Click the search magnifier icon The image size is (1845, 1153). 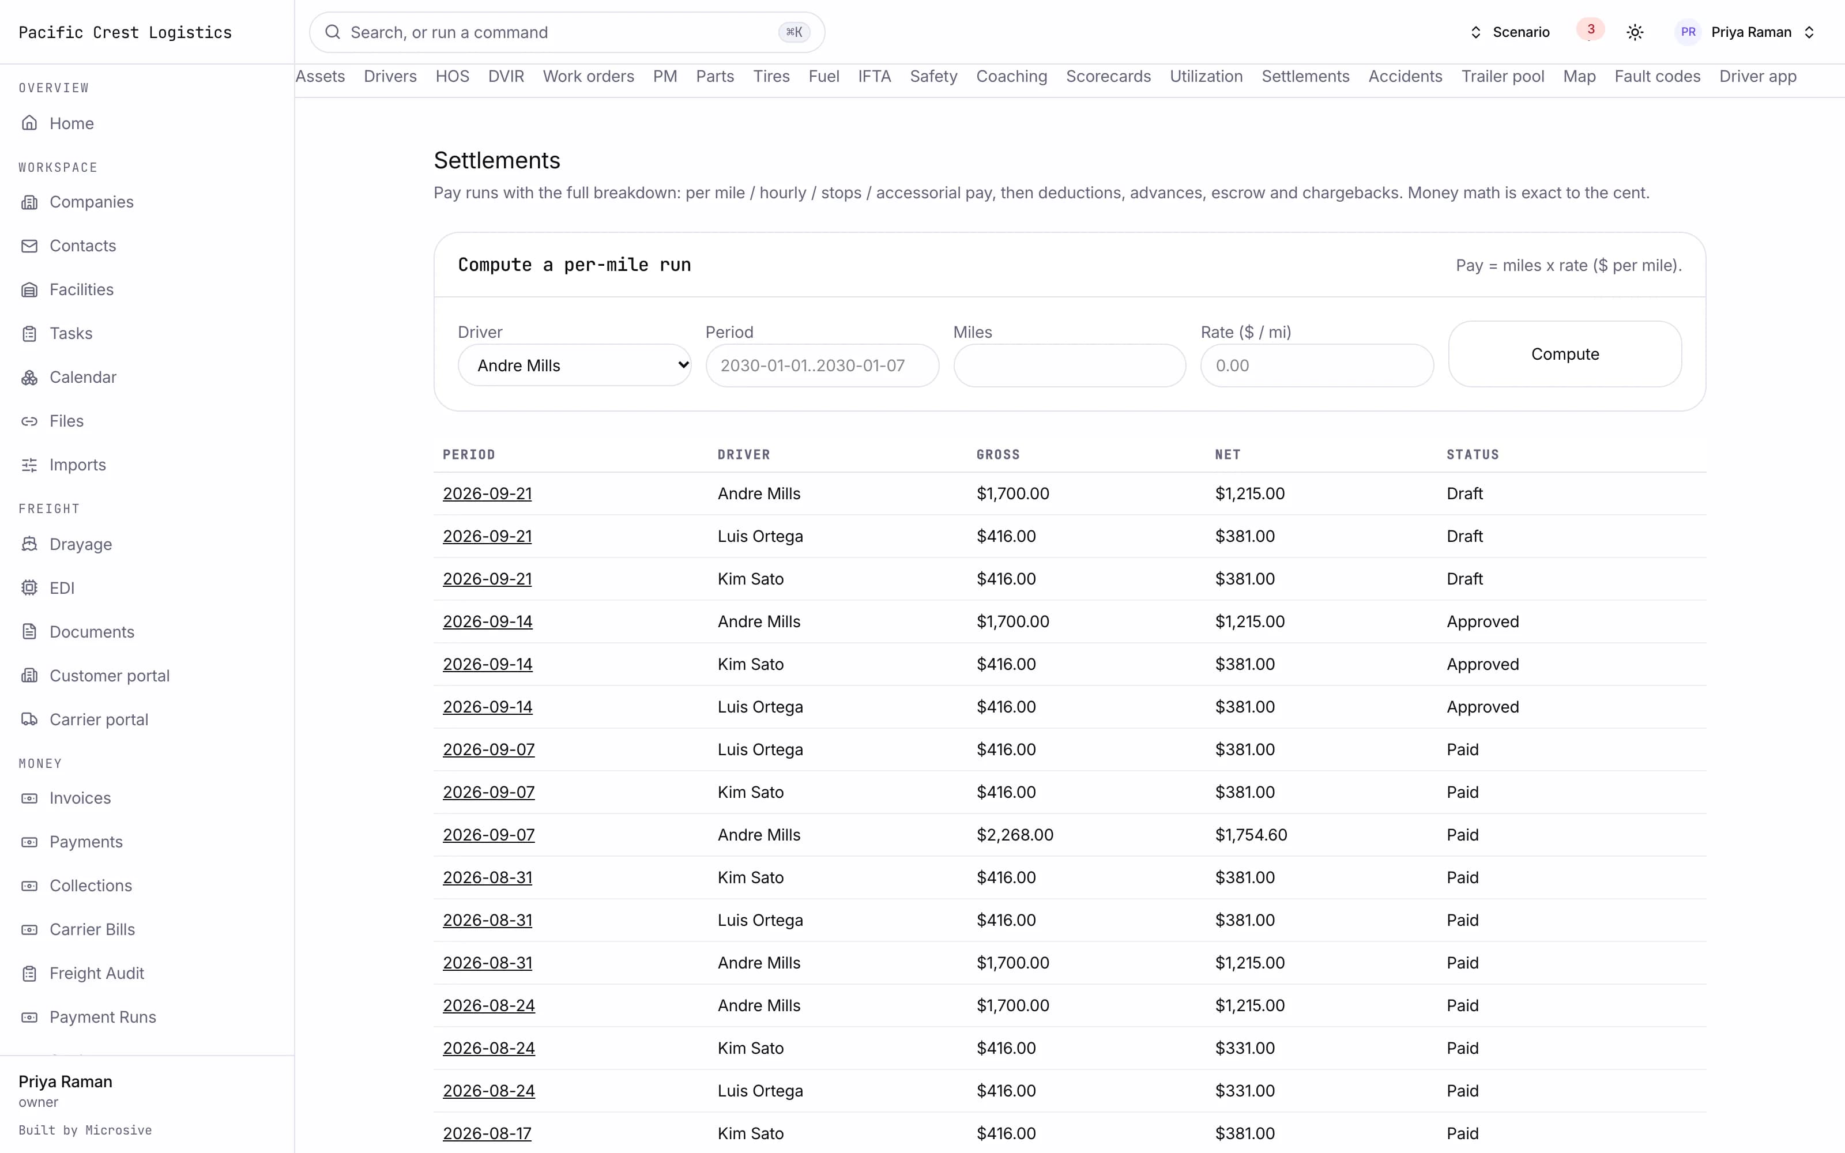333,32
